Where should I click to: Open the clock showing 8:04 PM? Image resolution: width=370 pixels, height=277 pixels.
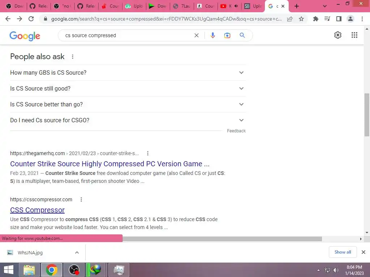click(354, 270)
